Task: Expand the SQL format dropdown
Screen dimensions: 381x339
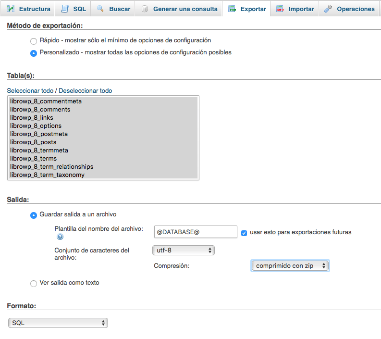Action: click(x=58, y=323)
